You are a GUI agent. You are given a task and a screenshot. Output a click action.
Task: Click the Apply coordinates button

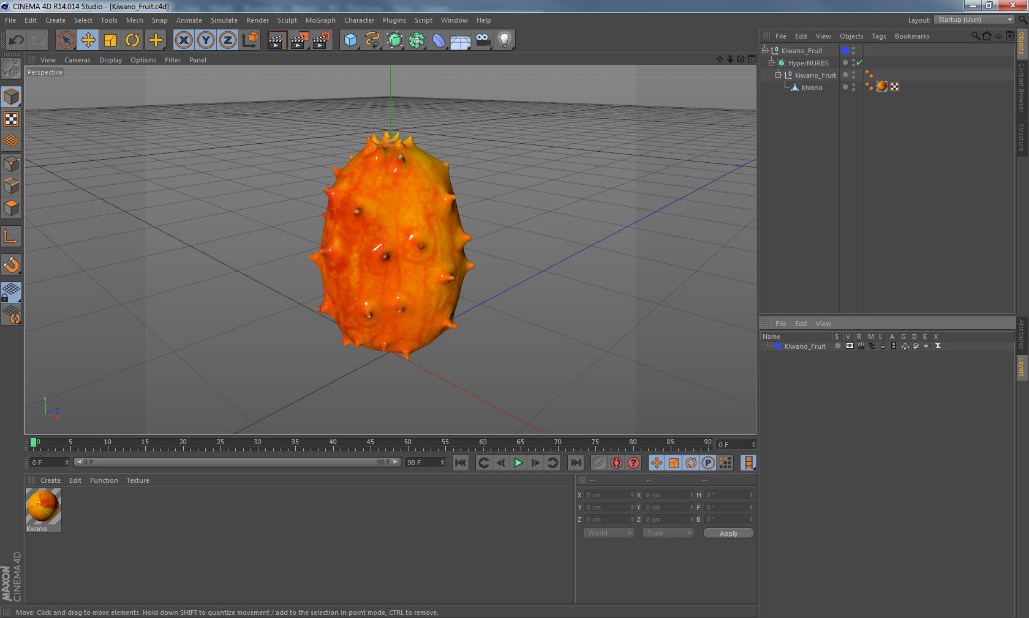728,534
